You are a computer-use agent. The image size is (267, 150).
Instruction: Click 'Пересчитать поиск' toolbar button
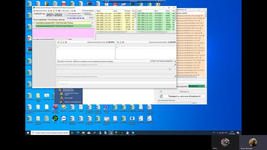[x=40, y=11]
